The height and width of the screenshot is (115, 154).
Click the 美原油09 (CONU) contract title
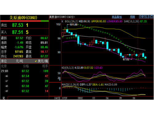(23, 18)
